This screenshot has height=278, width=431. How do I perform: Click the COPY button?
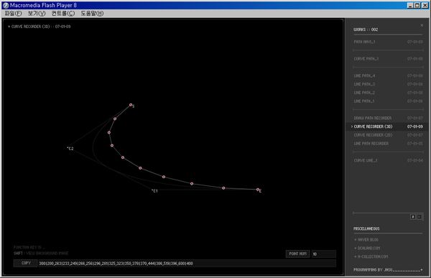coord(26,263)
